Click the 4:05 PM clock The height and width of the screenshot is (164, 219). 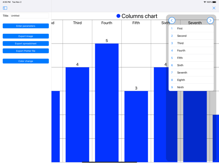[x=7, y=2]
